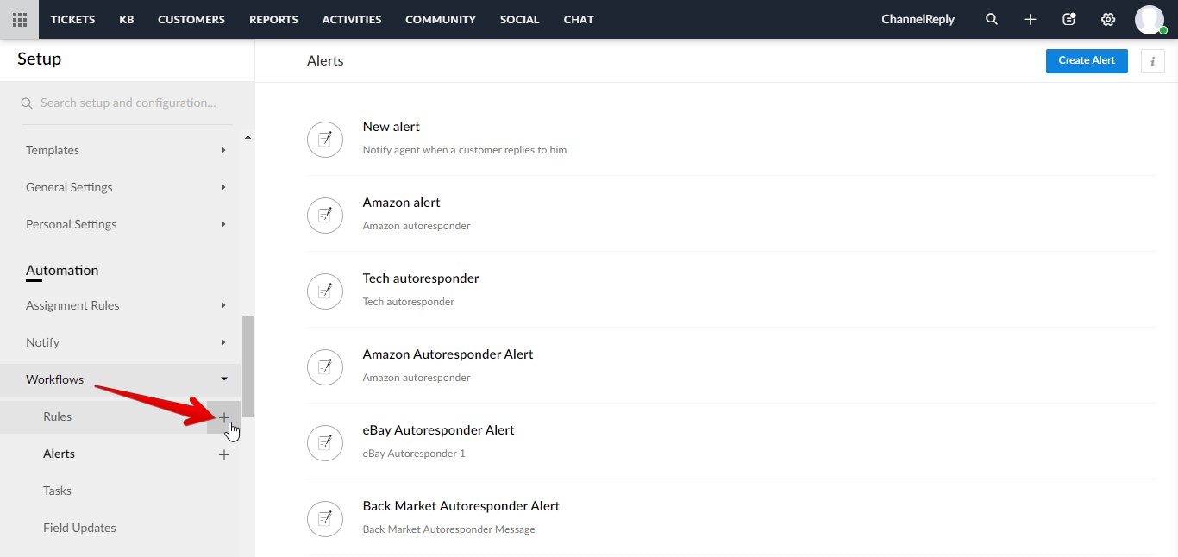Image resolution: width=1178 pixels, height=557 pixels.
Task: Open the COMMUNITY tab
Action: tap(441, 19)
